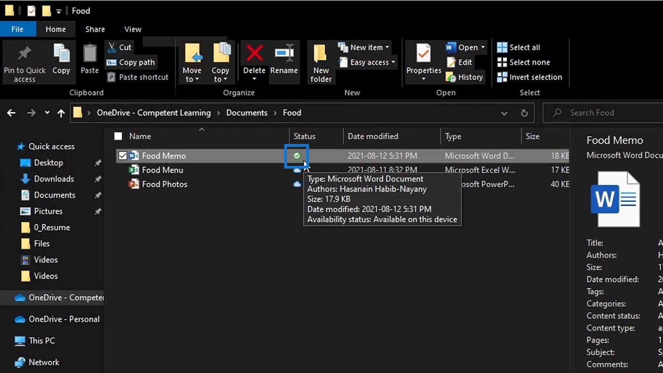
Task: Open the File menu tab
Action: point(17,29)
